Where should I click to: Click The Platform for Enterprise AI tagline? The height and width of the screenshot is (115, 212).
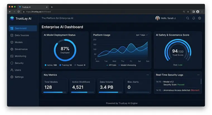click(x=57, y=18)
